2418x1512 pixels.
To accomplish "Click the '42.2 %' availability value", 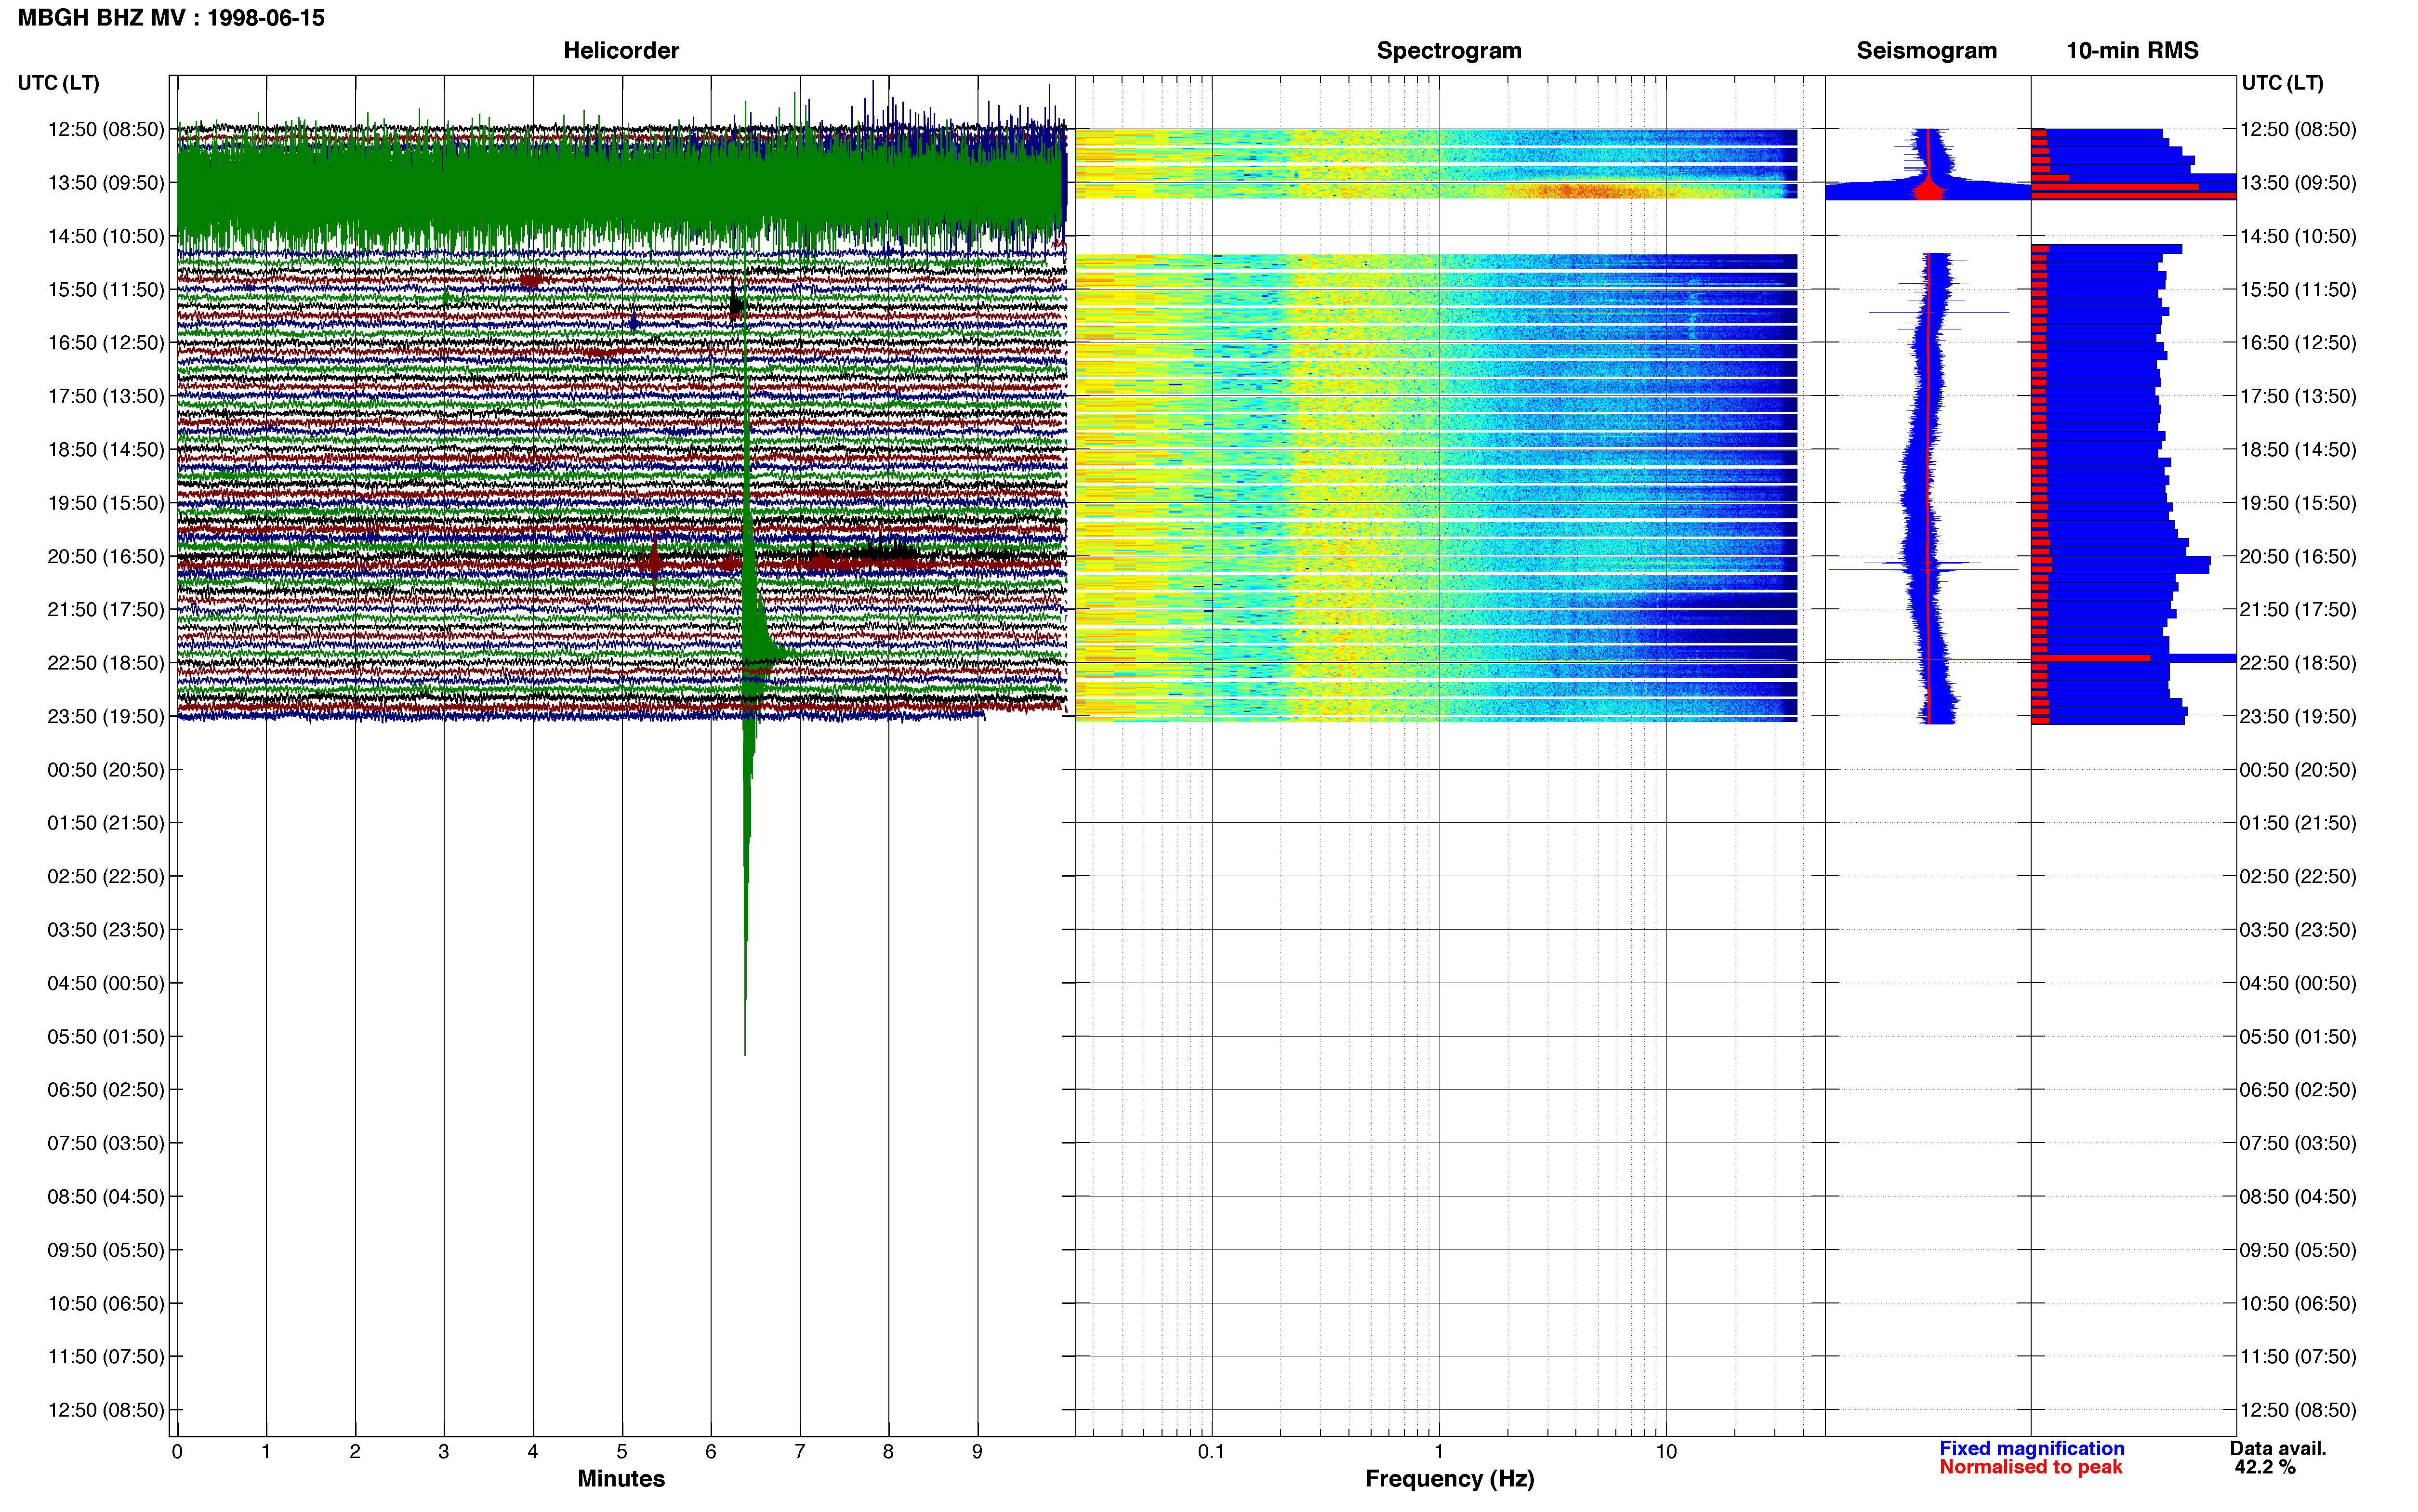I will [2264, 1467].
